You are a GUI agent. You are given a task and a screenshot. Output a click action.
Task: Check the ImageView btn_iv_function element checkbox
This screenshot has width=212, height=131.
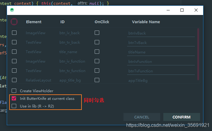click(14, 61)
